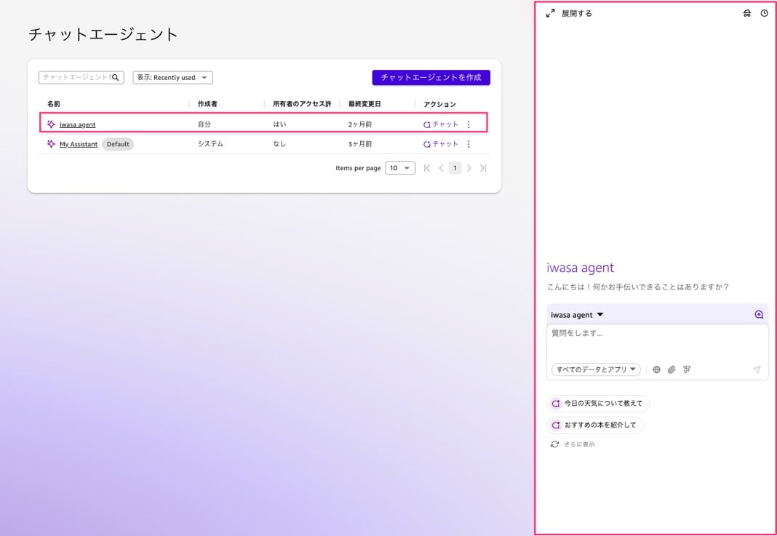Expand the すべてのデータとアプリ dropdown

coord(596,369)
